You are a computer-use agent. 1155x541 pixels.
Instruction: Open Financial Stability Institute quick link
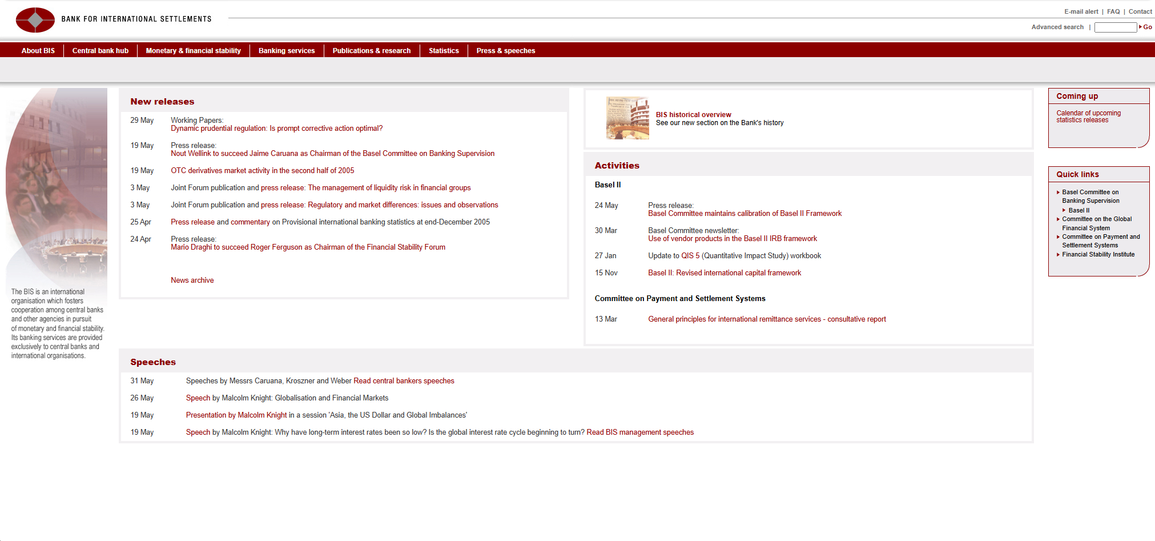(x=1098, y=255)
